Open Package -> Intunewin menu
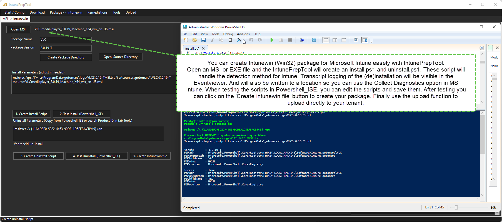 click(66, 12)
